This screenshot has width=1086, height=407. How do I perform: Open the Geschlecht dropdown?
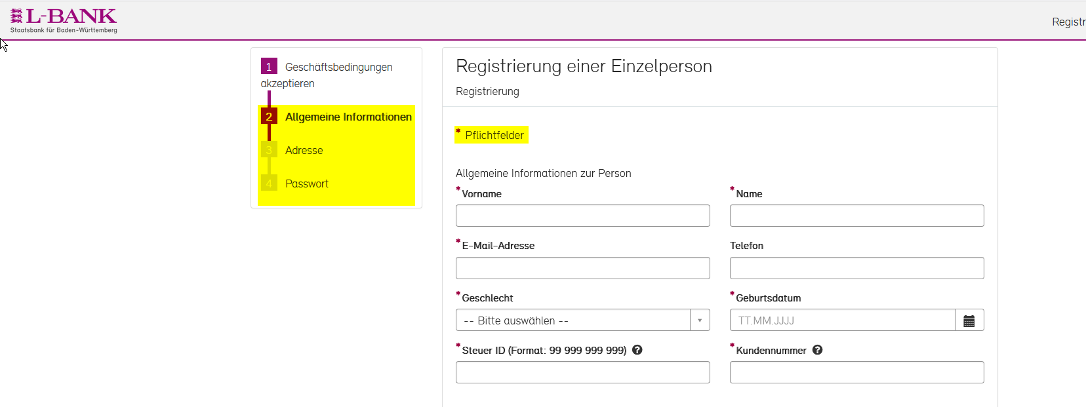(582, 320)
